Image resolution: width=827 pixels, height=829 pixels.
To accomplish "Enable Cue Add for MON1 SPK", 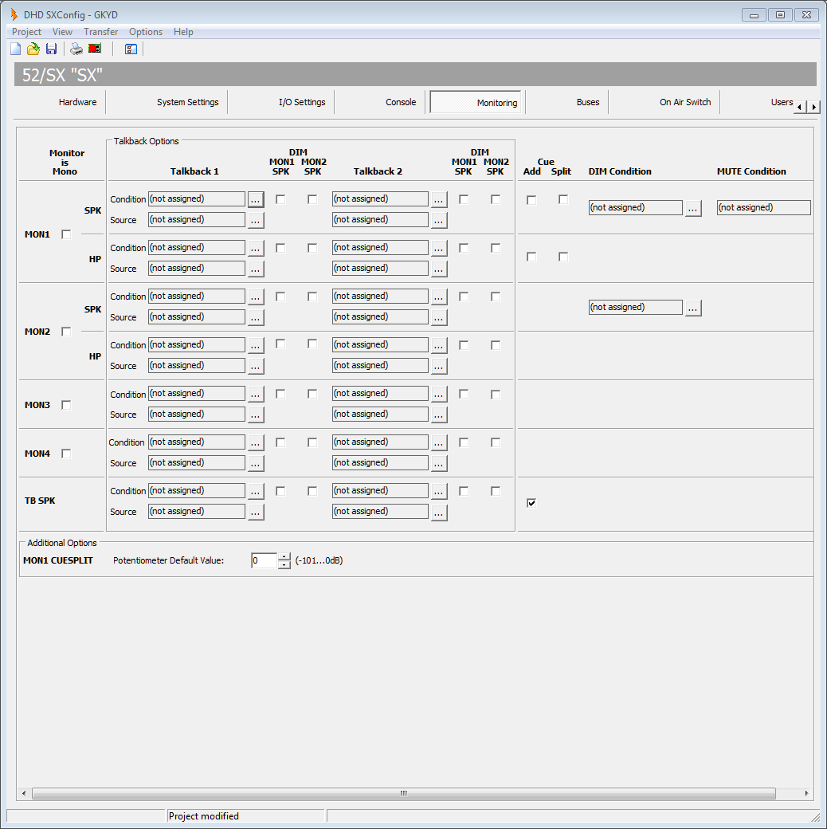I will click(531, 200).
